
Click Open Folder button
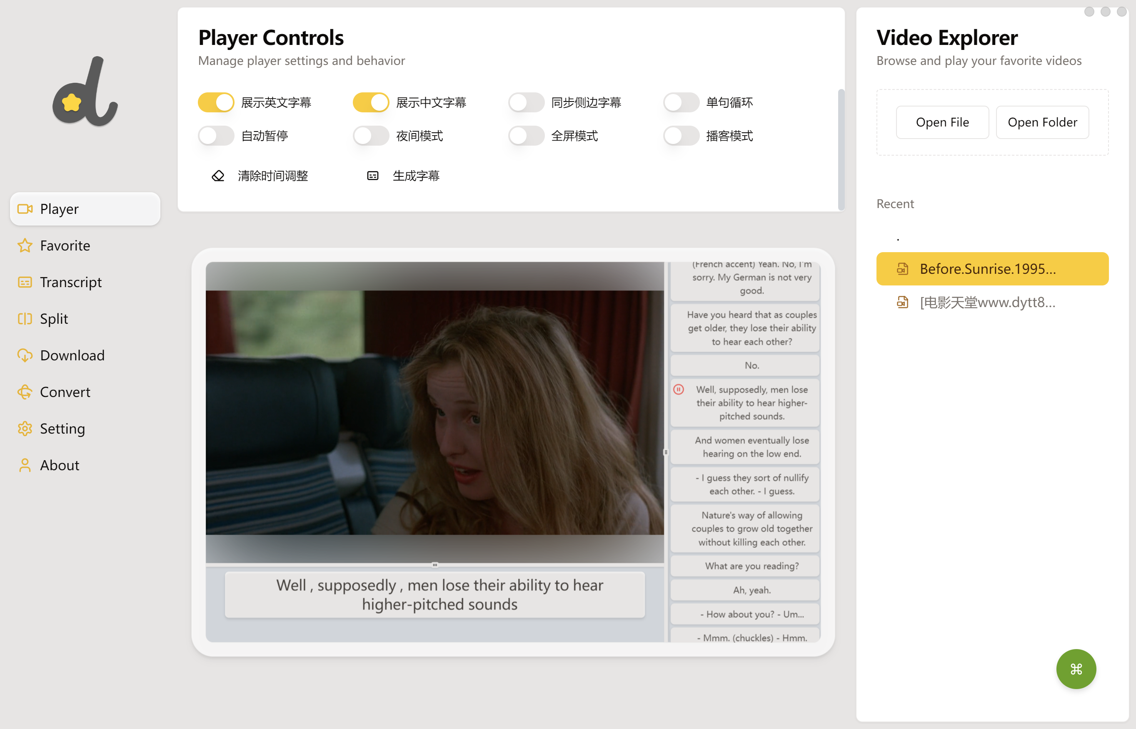coord(1042,122)
